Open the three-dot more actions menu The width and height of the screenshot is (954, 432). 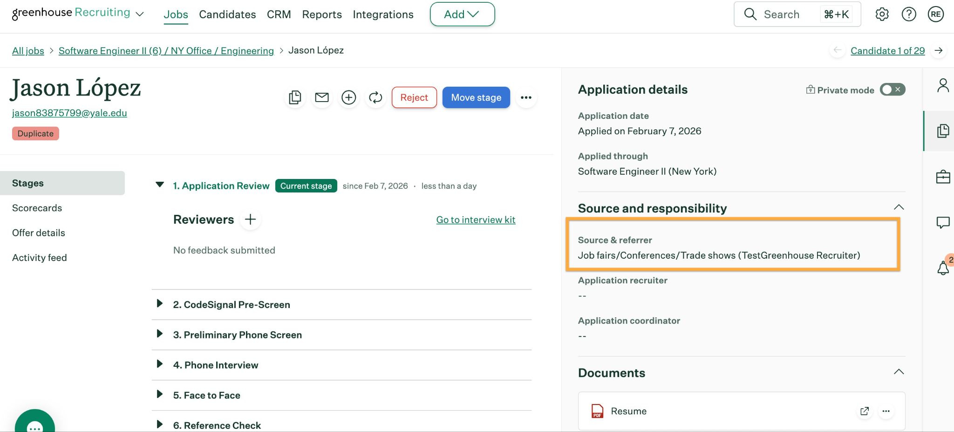pyautogui.click(x=526, y=97)
